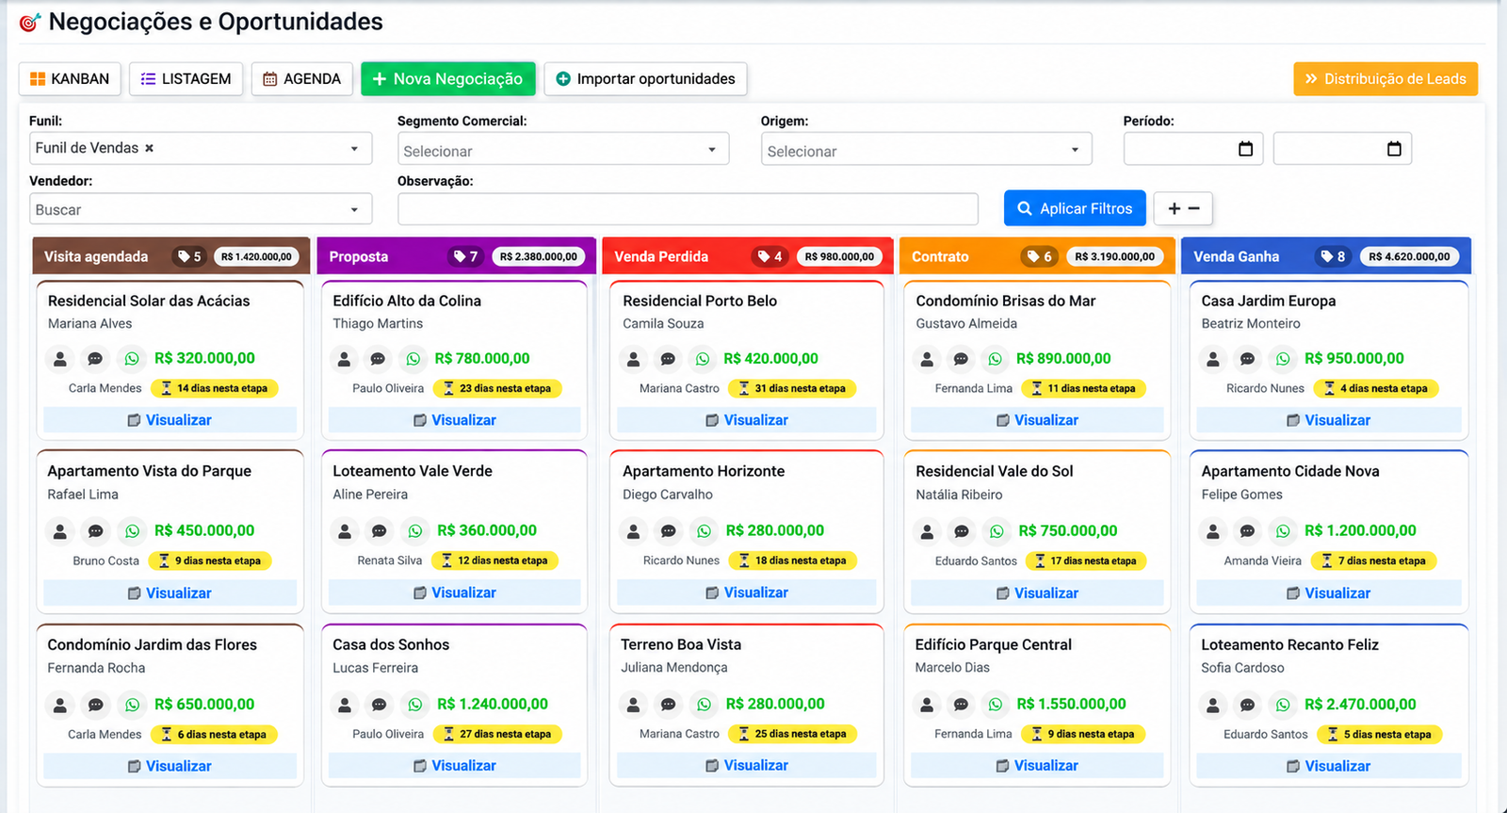Screen dimensions: 1507x813
Task: Open WhatsApp for Apartamento Cidade Nova
Action: point(1283,531)
